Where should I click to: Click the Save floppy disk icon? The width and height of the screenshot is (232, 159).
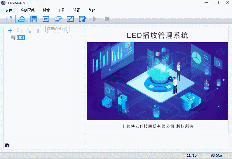pos(34,19)
